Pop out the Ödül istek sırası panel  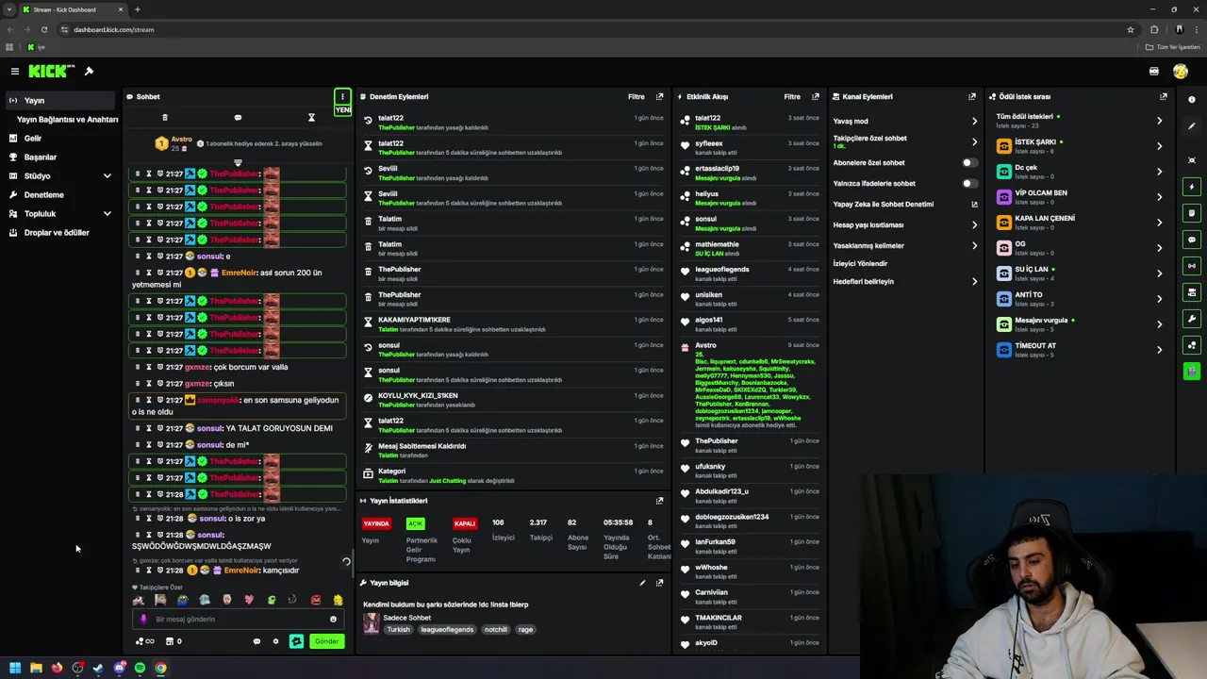pyautogui.click(x=1164, y=96)
